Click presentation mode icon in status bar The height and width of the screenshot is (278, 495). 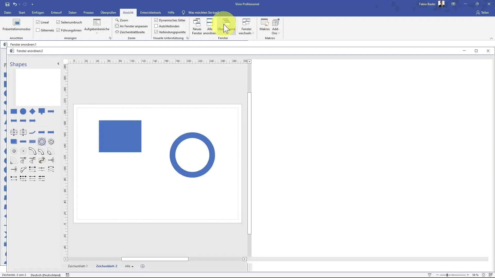point(430,275)
